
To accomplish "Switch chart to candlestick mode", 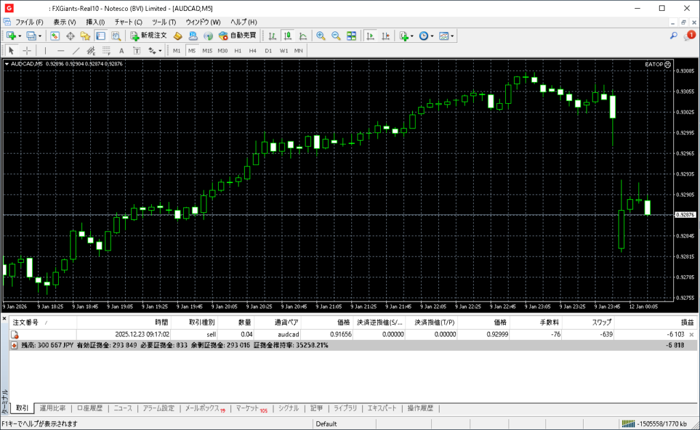I will (288, 35).
